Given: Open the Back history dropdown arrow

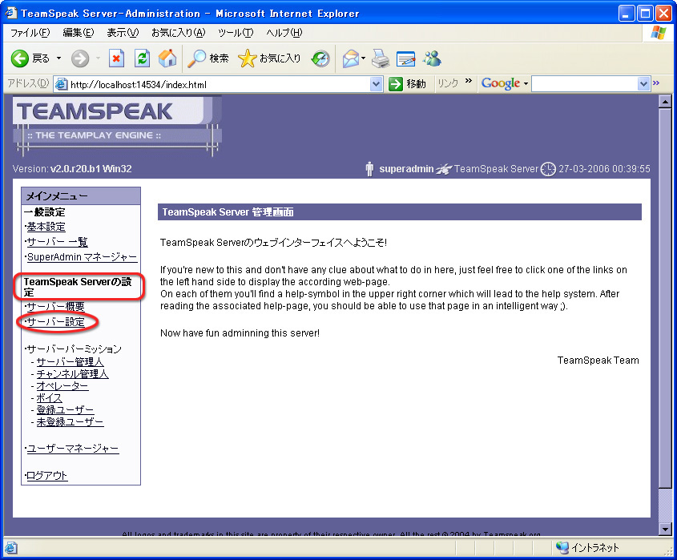Looking at the screenshot, I should click(x=58, y=58).
